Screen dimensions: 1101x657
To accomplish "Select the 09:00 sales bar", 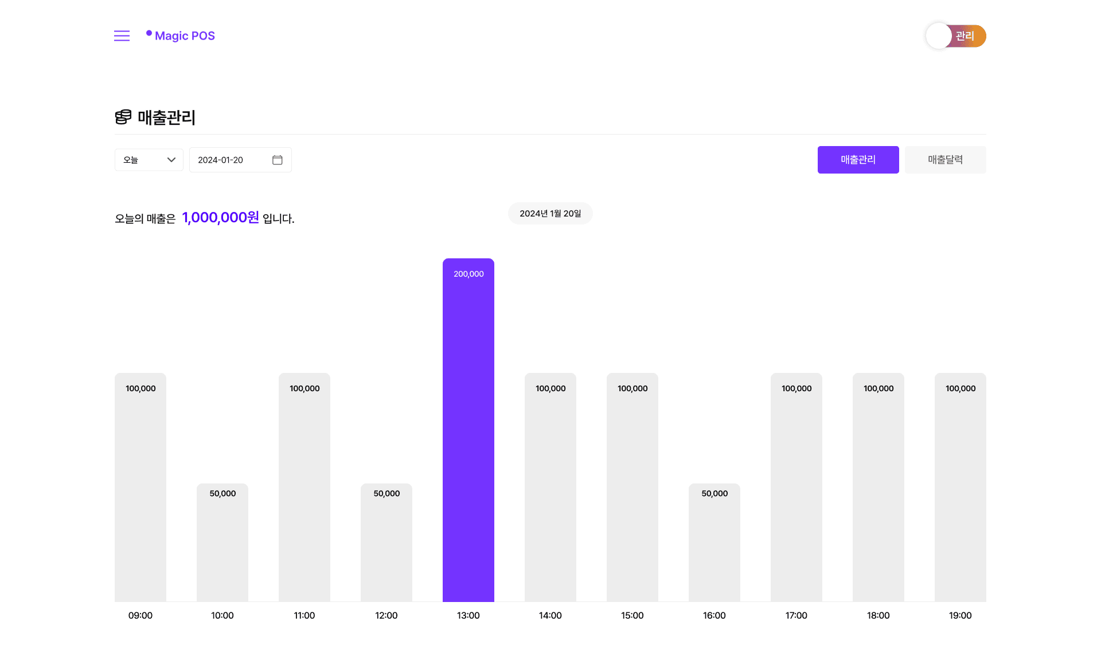I will tap(140, 487).
